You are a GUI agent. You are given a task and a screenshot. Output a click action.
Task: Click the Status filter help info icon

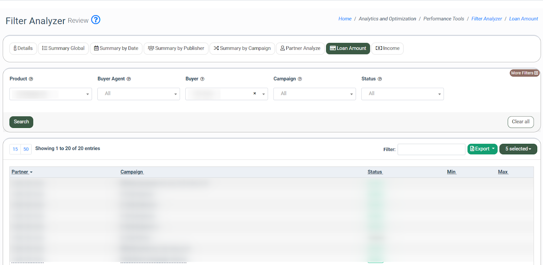pyautogui.click(x=380, y=79)
